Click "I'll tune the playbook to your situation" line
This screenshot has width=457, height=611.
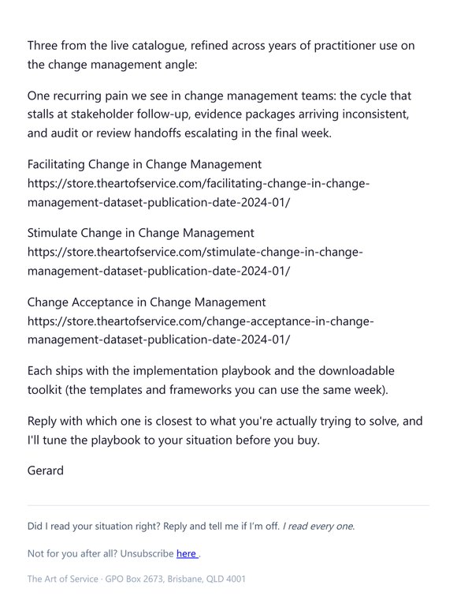173,440
